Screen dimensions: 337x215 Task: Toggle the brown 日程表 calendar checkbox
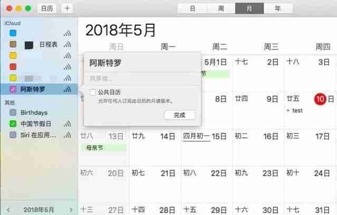tap(13, 44)
